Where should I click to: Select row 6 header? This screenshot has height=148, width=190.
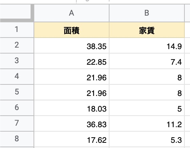click(17, 108)
